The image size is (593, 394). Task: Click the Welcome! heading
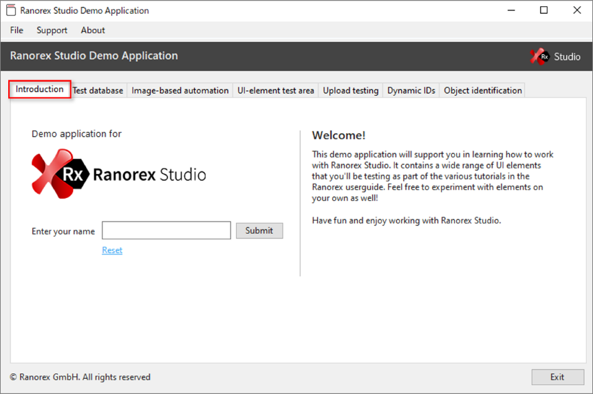pyautogui.click(x=339, y=135)
